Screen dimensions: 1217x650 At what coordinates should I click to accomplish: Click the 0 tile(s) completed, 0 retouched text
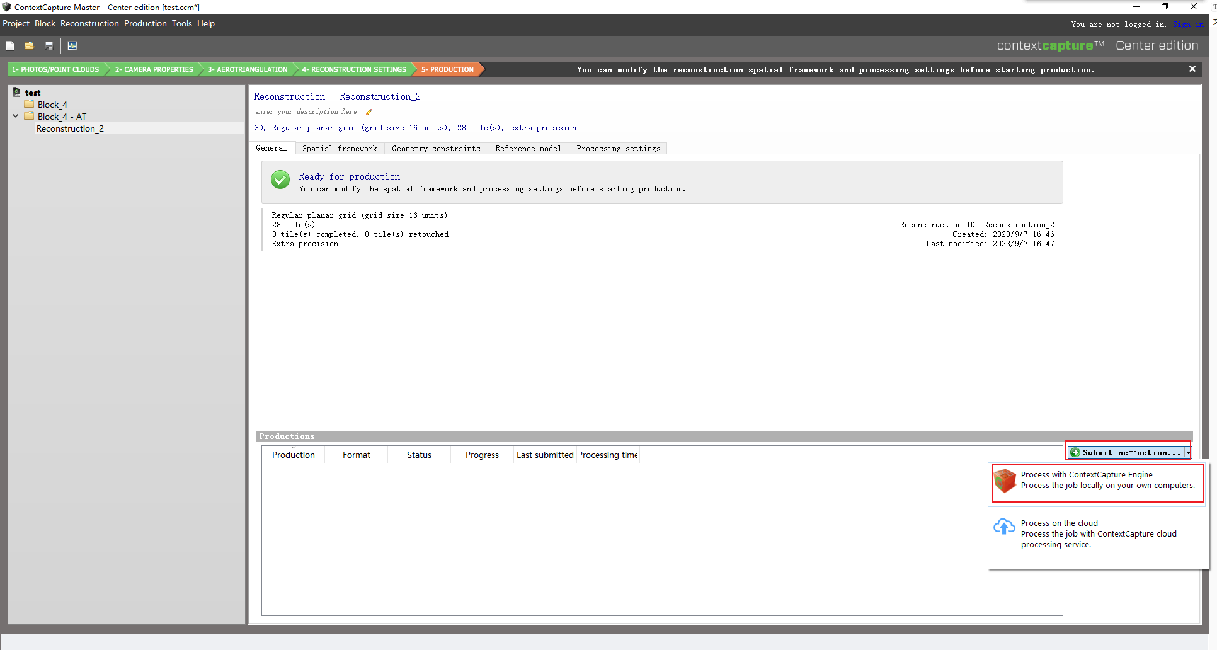tap(360, 234)
